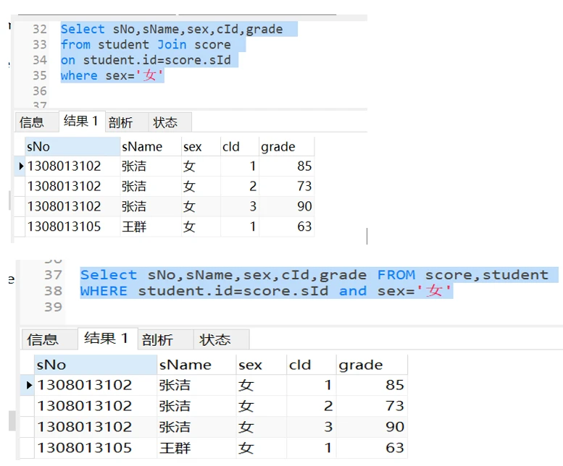Open the 信息 tab under the Join query

32,122
